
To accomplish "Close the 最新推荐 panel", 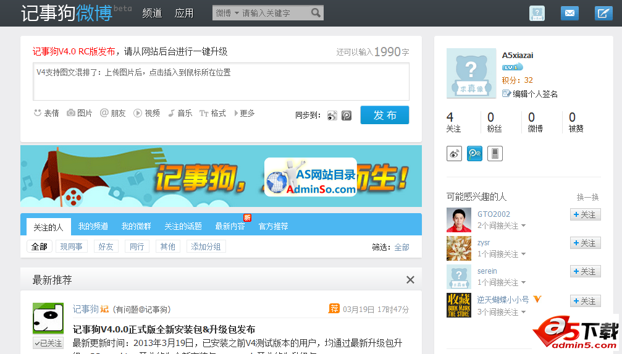I will pos(410,280).
